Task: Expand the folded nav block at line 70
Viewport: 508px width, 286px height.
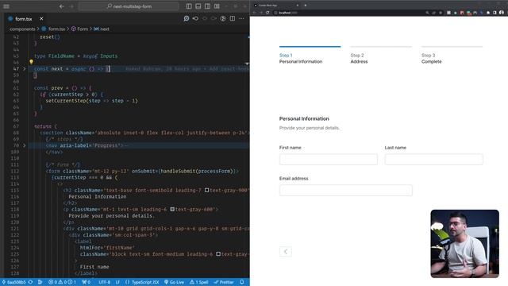Action: pos(25,145)
